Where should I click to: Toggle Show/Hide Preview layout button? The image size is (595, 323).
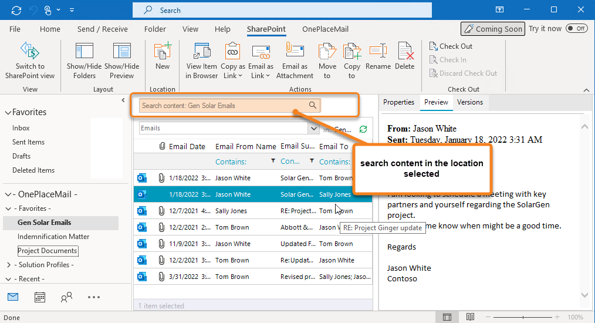pos(122,60)
